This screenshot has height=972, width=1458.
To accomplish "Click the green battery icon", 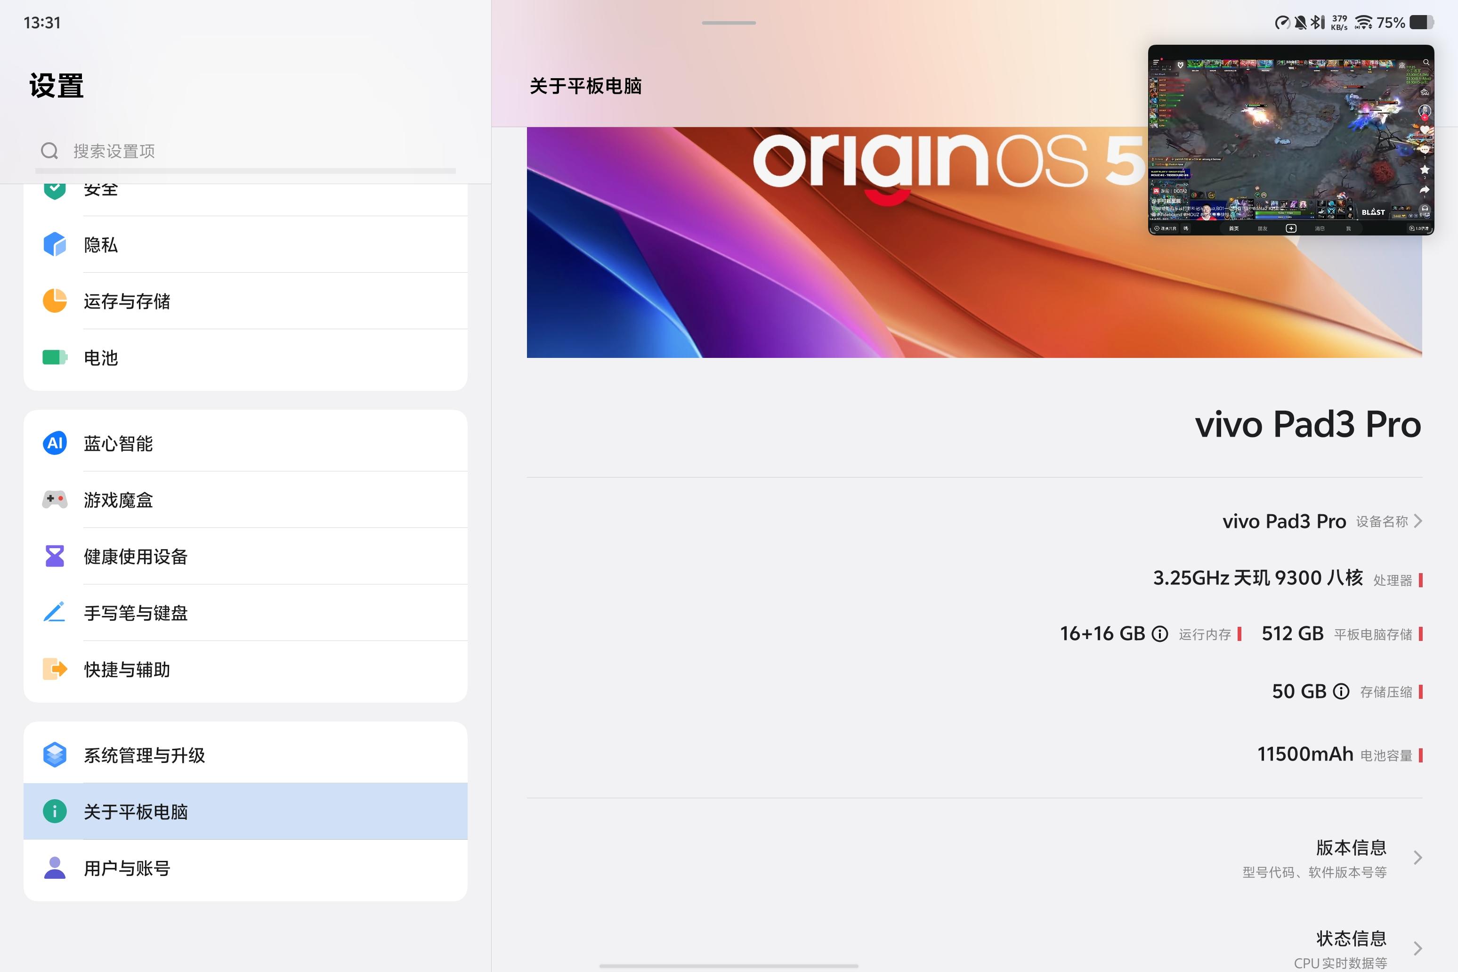I will (x=55, y=358).
